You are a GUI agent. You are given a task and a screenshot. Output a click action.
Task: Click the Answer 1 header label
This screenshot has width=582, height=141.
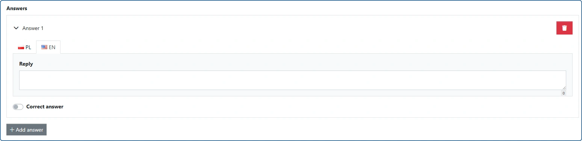pyautogui.click(x=33, y=28)
